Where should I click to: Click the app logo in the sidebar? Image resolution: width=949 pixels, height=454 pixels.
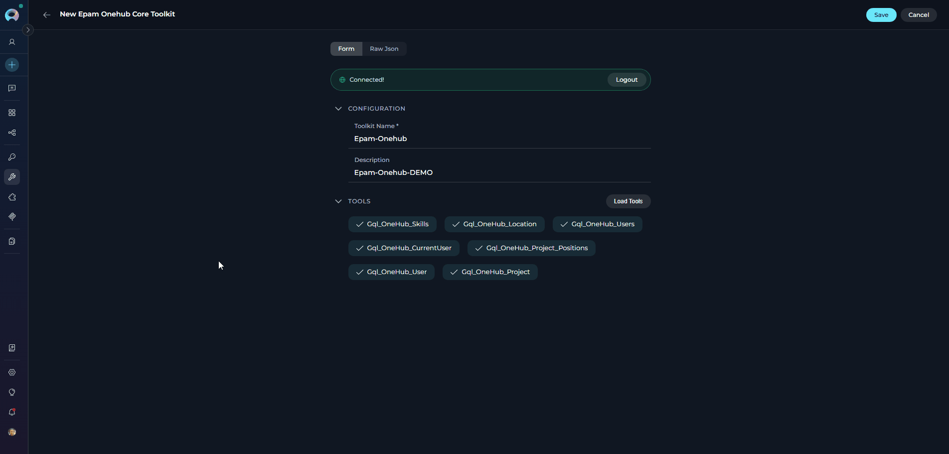12,15
